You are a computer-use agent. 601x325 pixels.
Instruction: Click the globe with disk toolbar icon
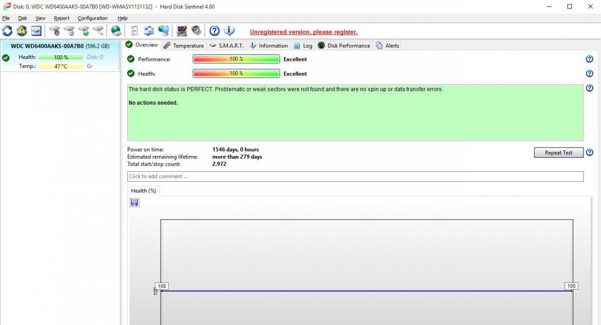point(116,31)
